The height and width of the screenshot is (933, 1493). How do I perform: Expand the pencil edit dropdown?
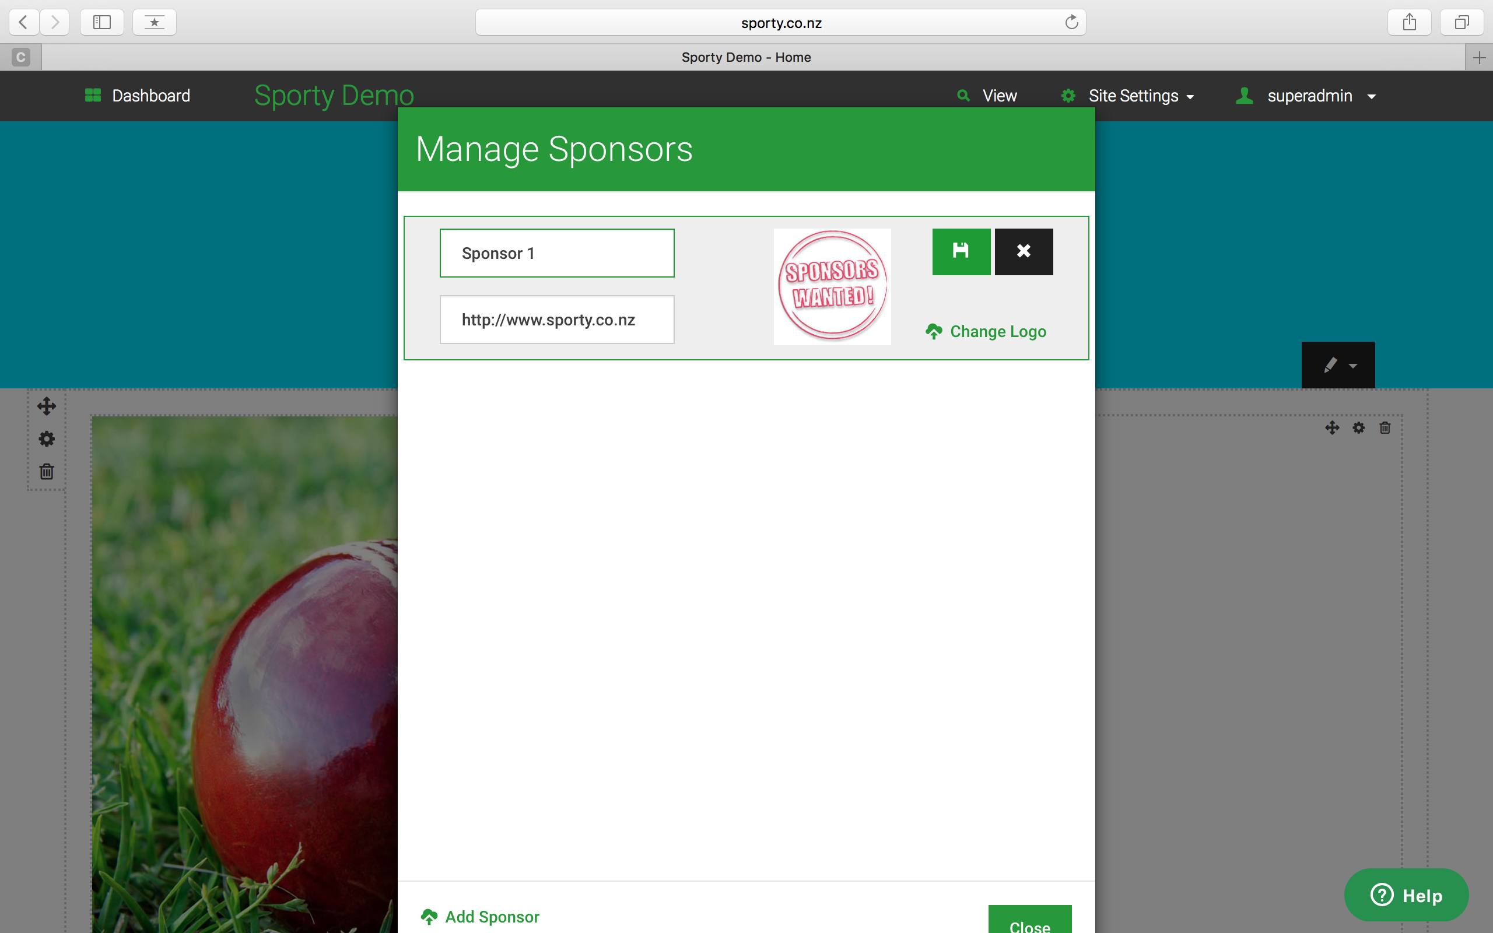click(1338, 365)
